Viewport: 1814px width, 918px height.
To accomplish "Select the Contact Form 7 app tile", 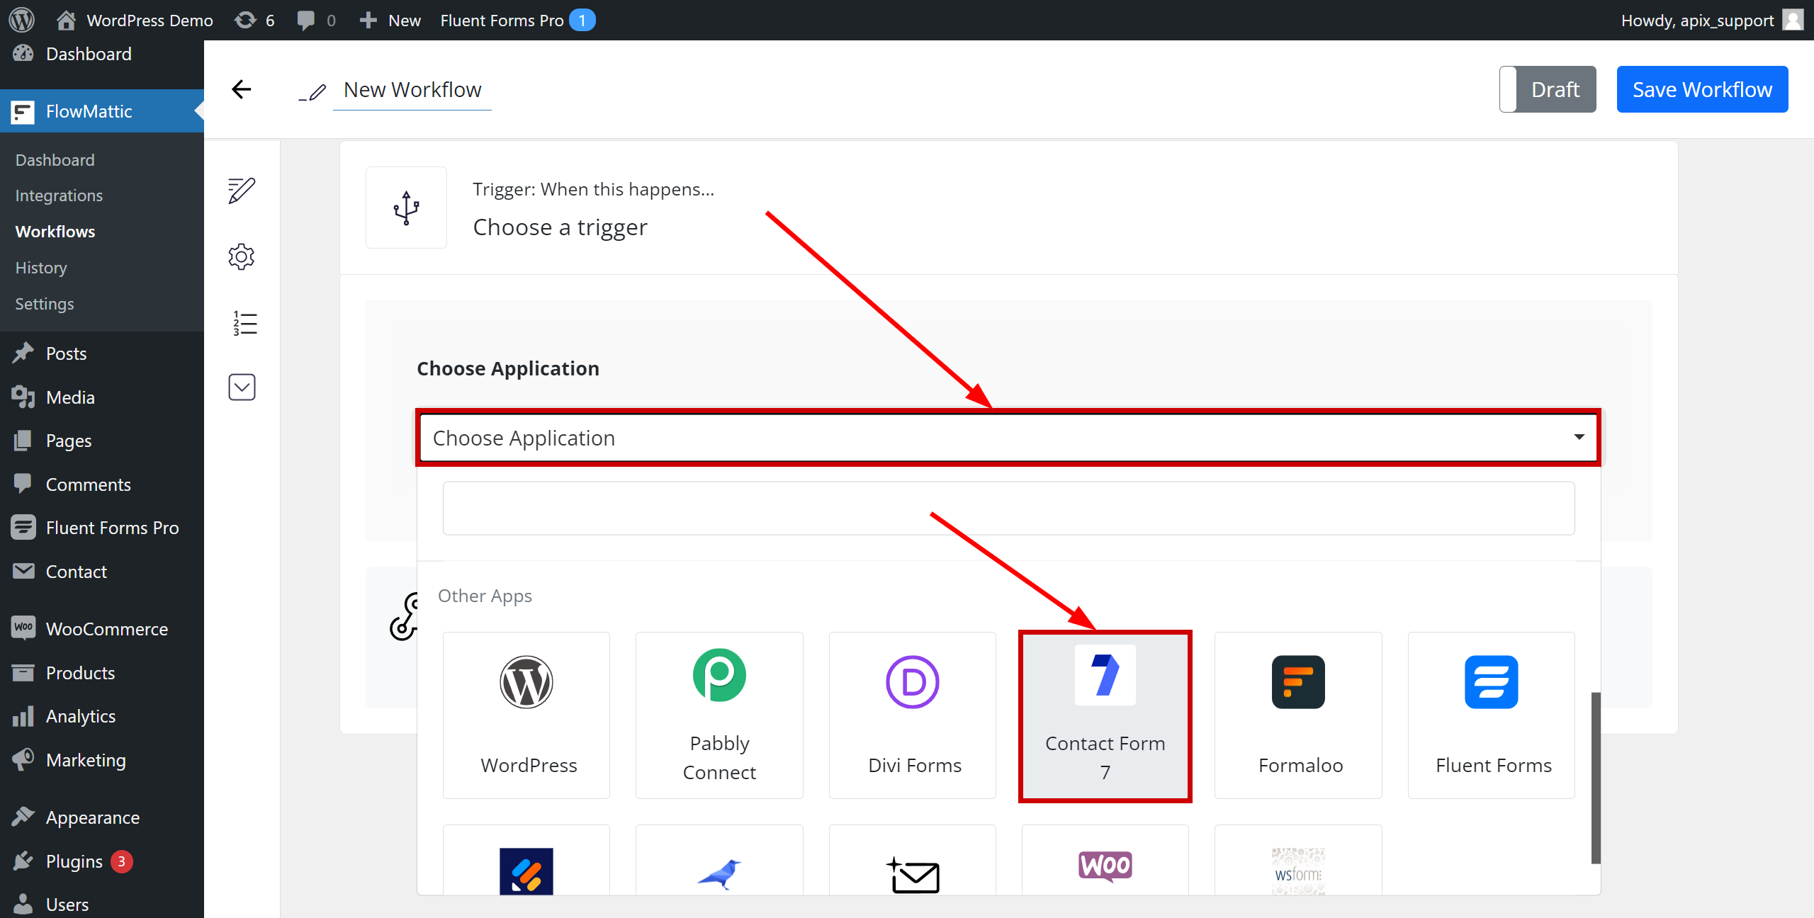I will pyautogui.click(x=1105, y=715).
